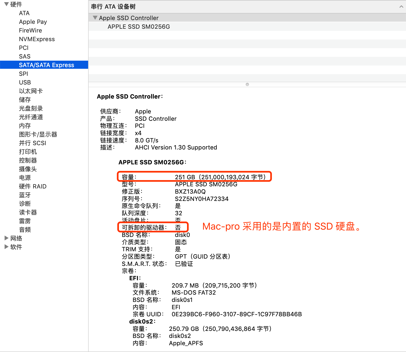Click the AHCI Version 1.30 Supported text

(x=176, y=147)
